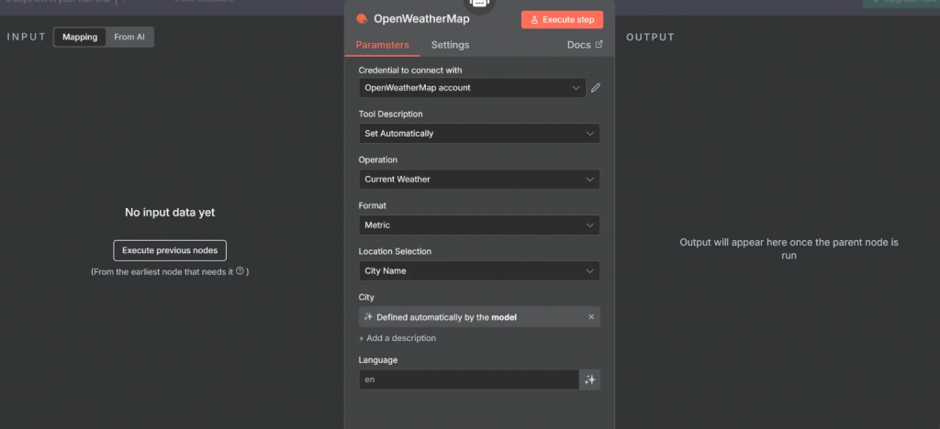Viewport: 940px width, 429px height.
Task: Click the pencil icon to edit credential
Action: click(596, 88)
